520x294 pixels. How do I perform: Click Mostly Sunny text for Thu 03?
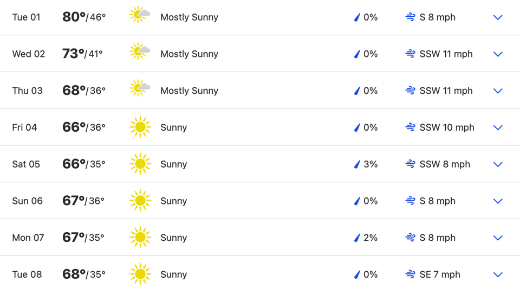pyautogui.click(x=189, y=91)
